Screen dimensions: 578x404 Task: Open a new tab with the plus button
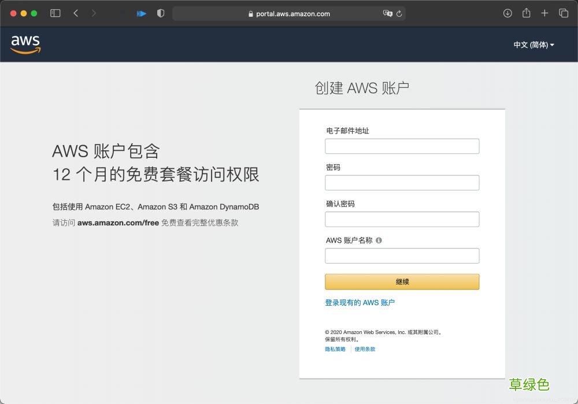click(546, 13)
